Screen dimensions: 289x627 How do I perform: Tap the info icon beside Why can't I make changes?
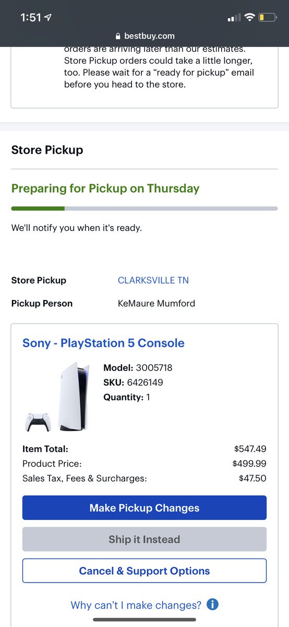click(x=212, y=605)
